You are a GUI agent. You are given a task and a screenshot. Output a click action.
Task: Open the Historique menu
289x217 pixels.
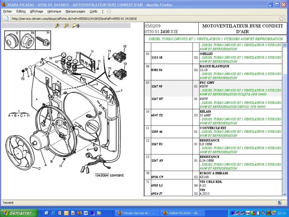[54, 12]
